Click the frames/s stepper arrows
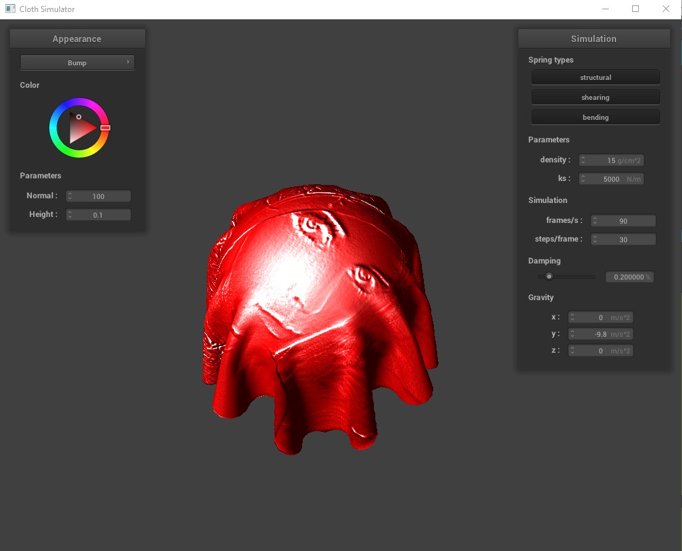 click(595, 221)
